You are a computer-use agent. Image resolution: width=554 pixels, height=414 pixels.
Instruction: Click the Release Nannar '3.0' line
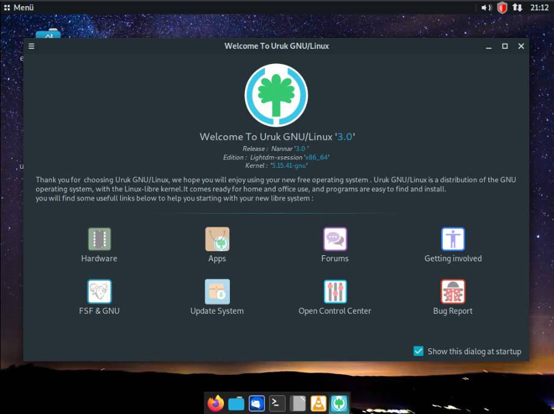click(276, 148)
